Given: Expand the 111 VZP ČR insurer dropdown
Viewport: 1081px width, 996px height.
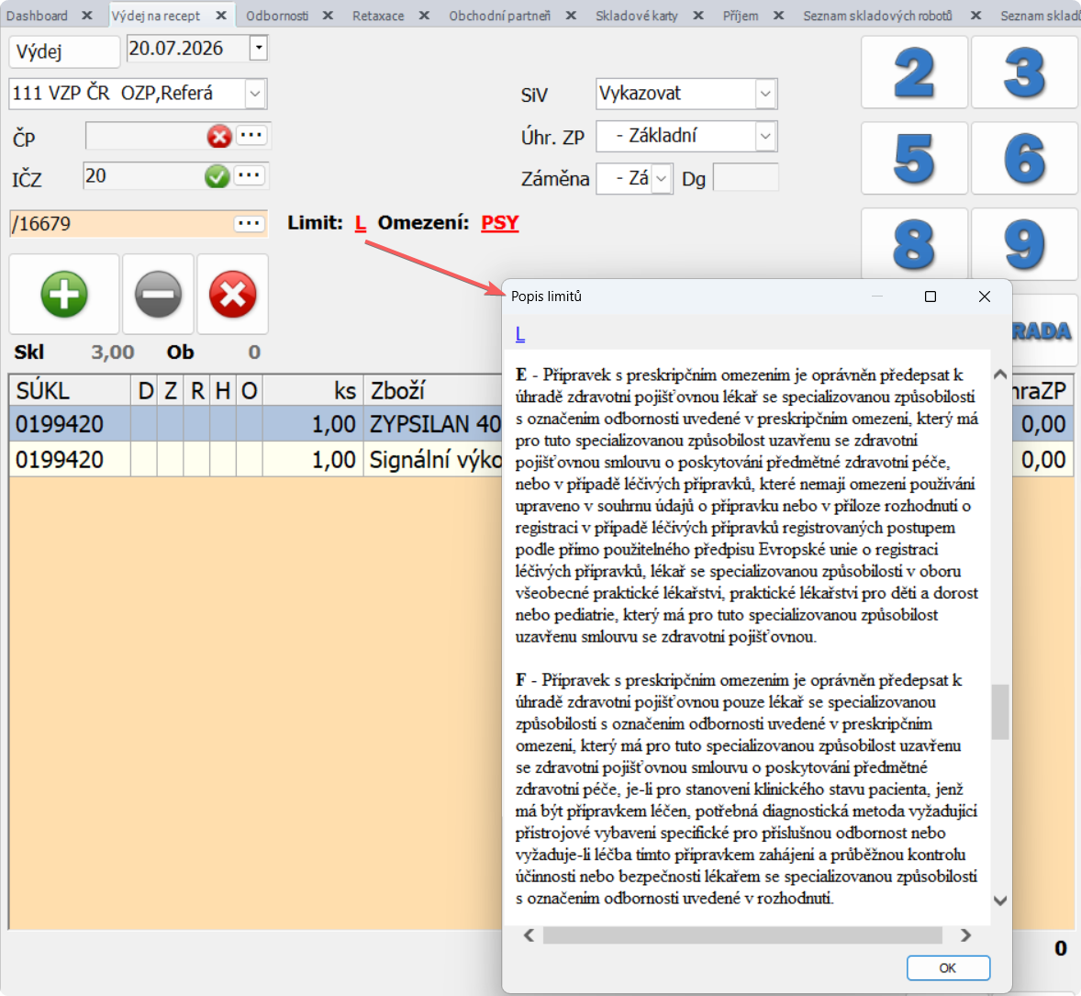Looking at the screenshot, I should click(x=255, y=93).
